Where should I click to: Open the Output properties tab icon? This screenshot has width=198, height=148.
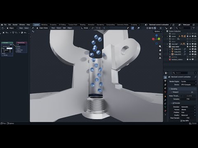[165, 81]
